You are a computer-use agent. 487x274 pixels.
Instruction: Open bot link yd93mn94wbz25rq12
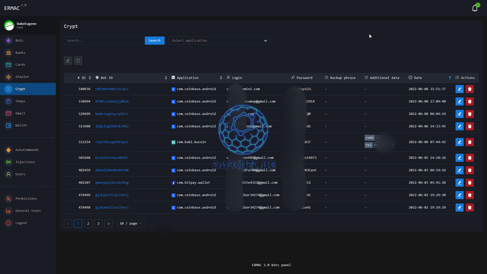(112, 89)
